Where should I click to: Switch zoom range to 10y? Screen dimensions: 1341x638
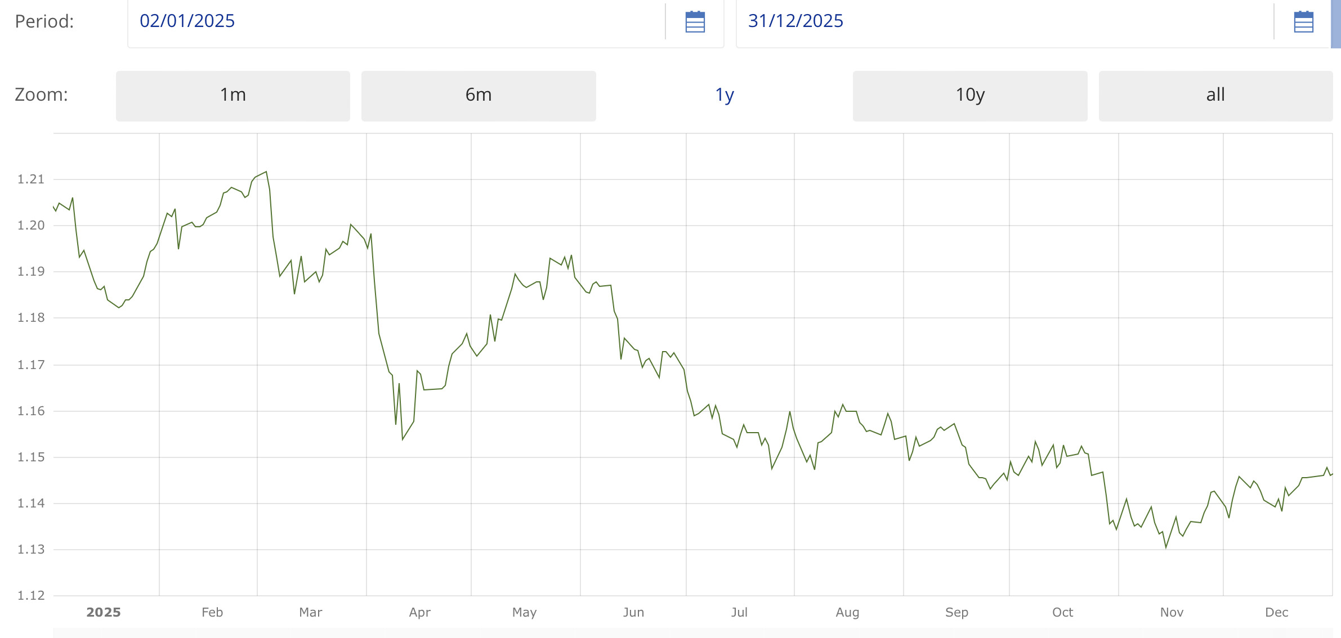click(x=969, y=95)
